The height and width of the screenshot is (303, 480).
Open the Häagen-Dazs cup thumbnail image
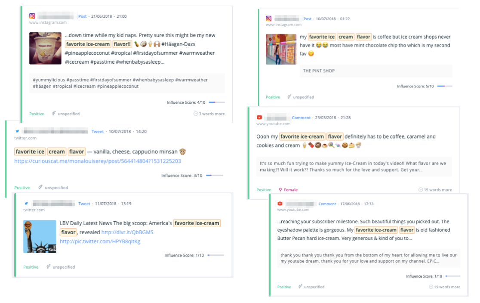pos(45,48)
